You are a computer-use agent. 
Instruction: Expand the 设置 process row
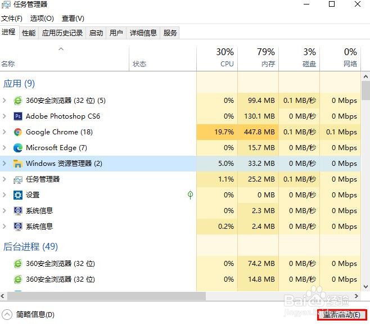tap(4, 195)
